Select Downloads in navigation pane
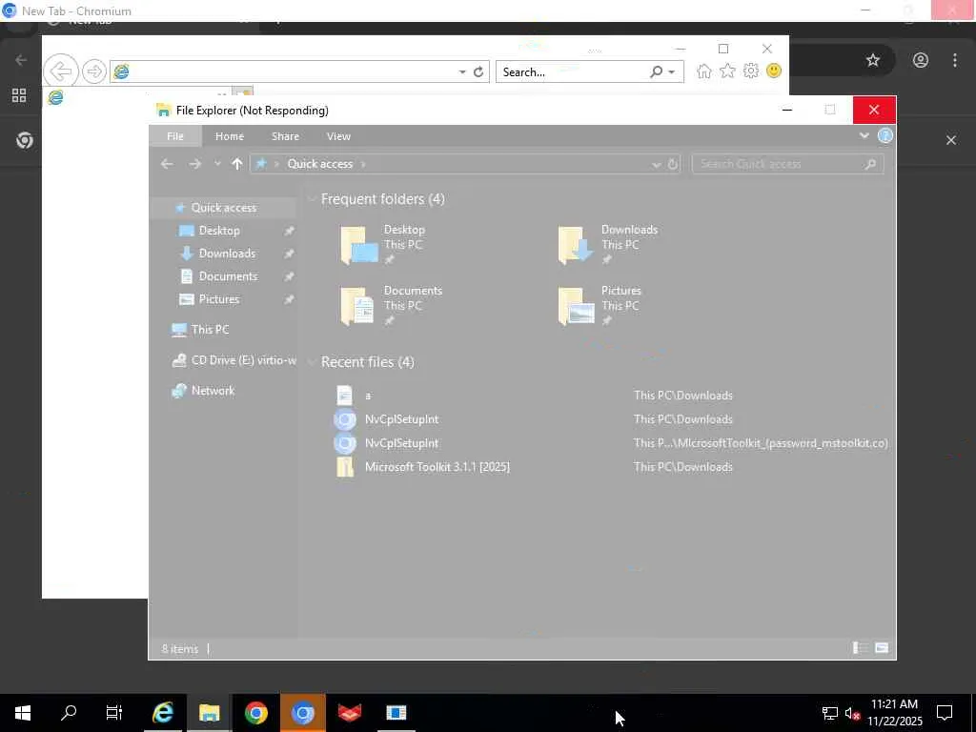 point(227,254)
